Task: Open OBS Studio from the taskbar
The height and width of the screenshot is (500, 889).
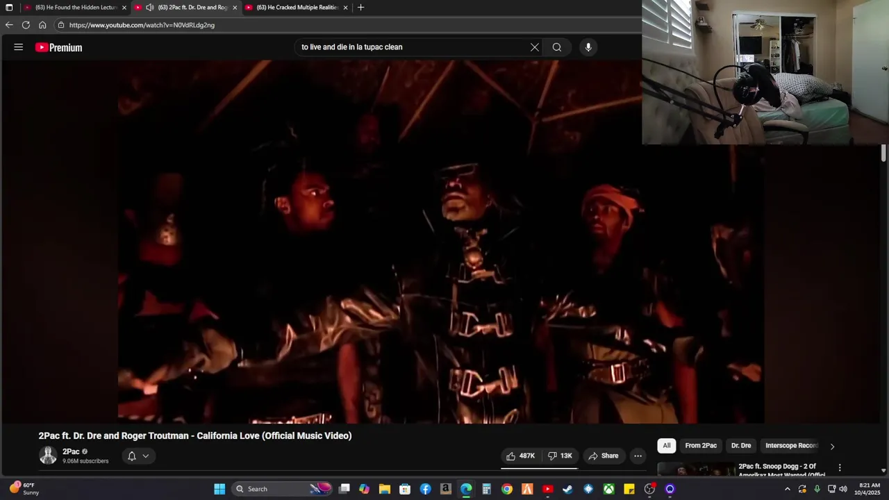Action: point(649,489)
